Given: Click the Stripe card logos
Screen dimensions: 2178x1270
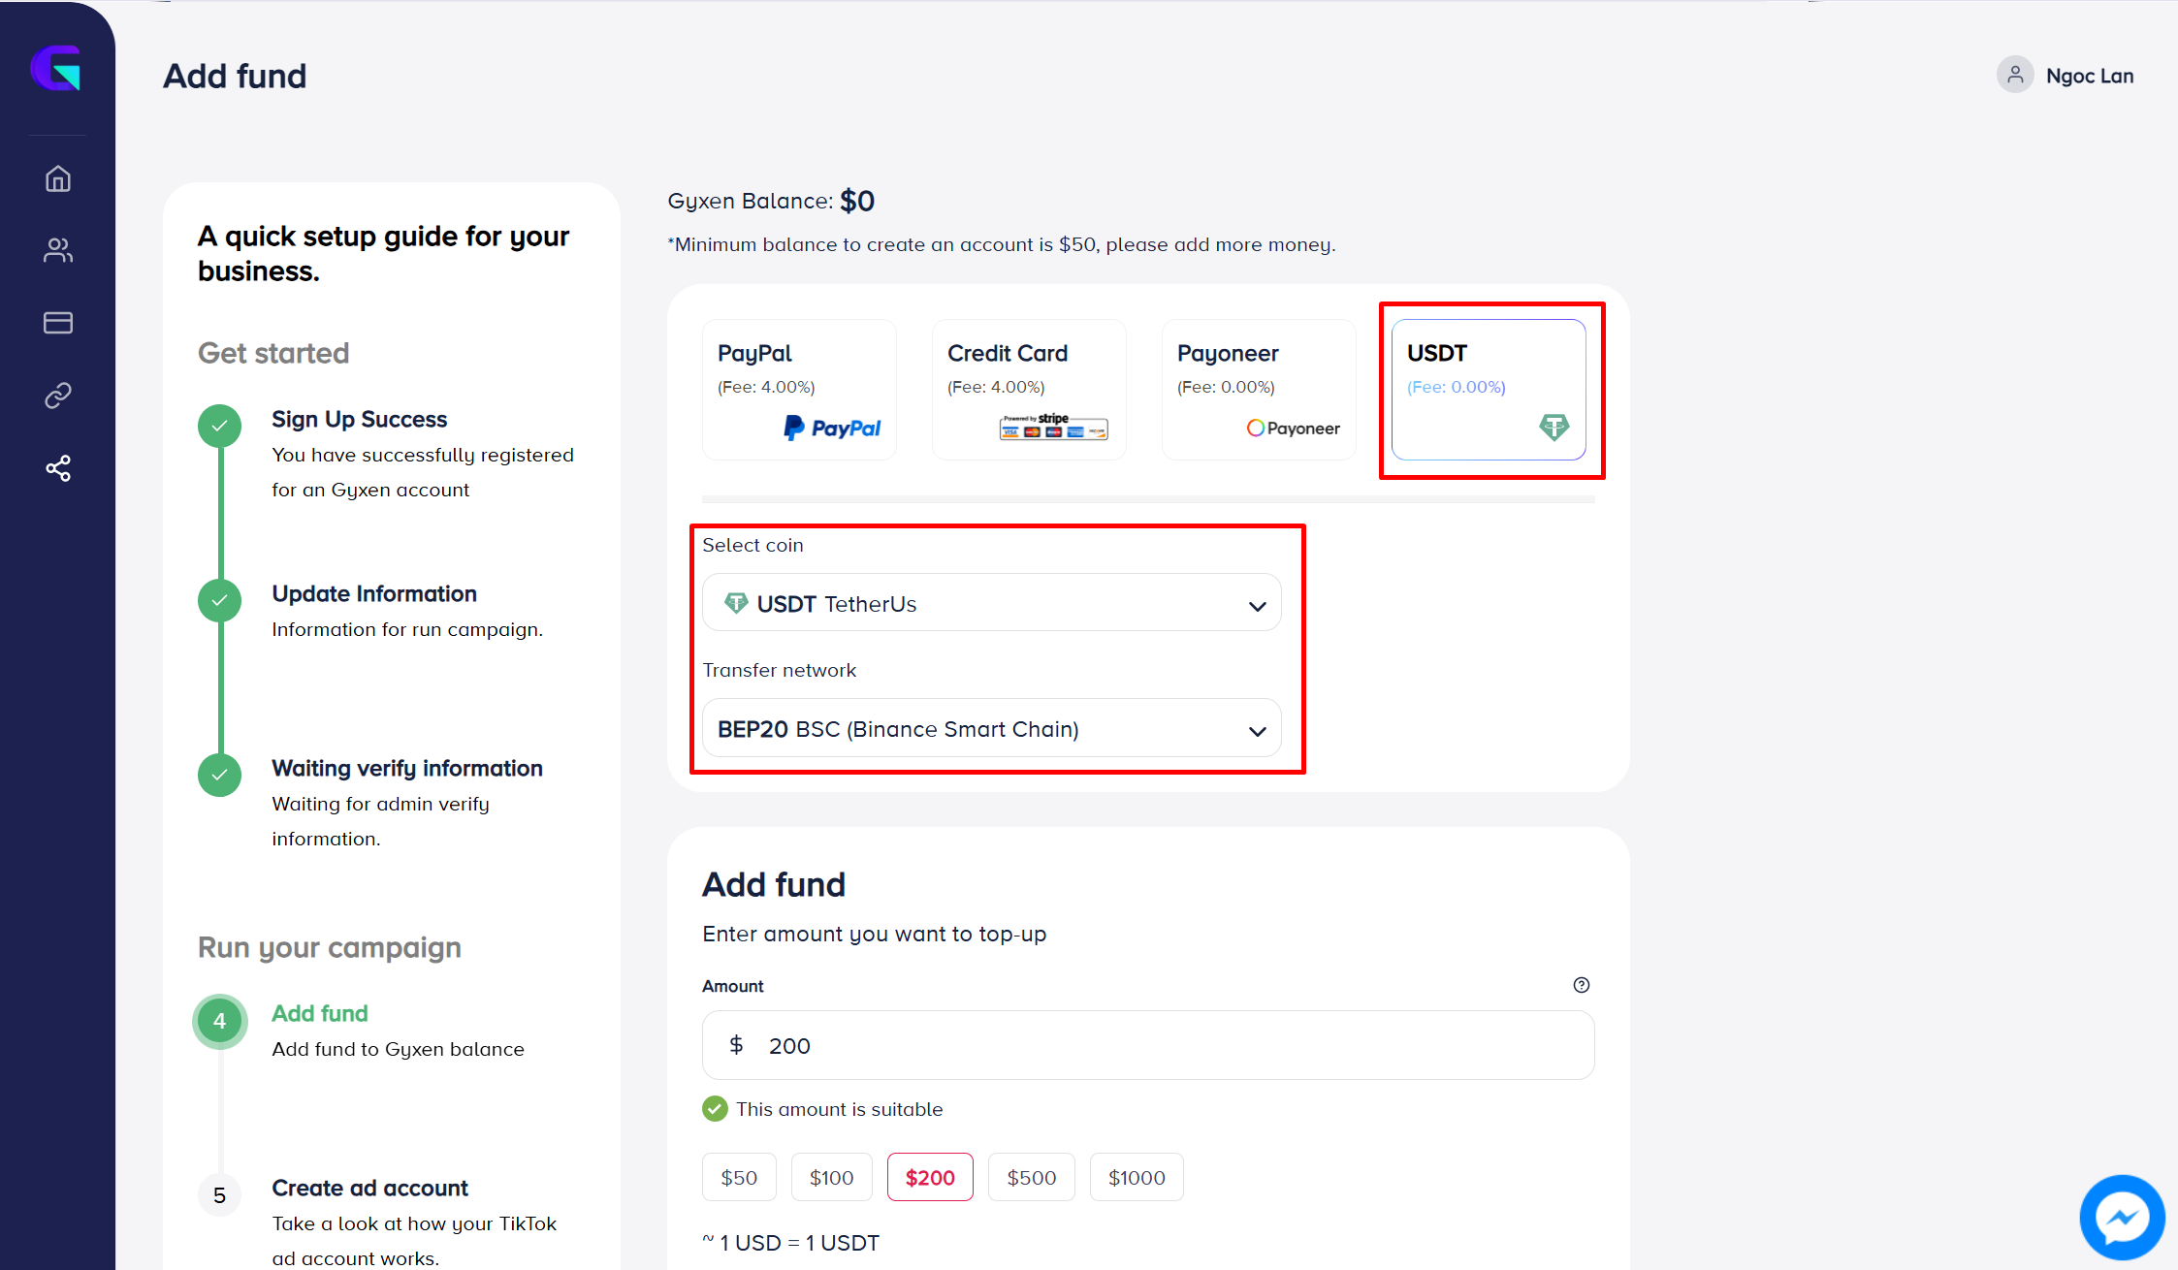Looking at the screenshot, I should [1054, 427].
